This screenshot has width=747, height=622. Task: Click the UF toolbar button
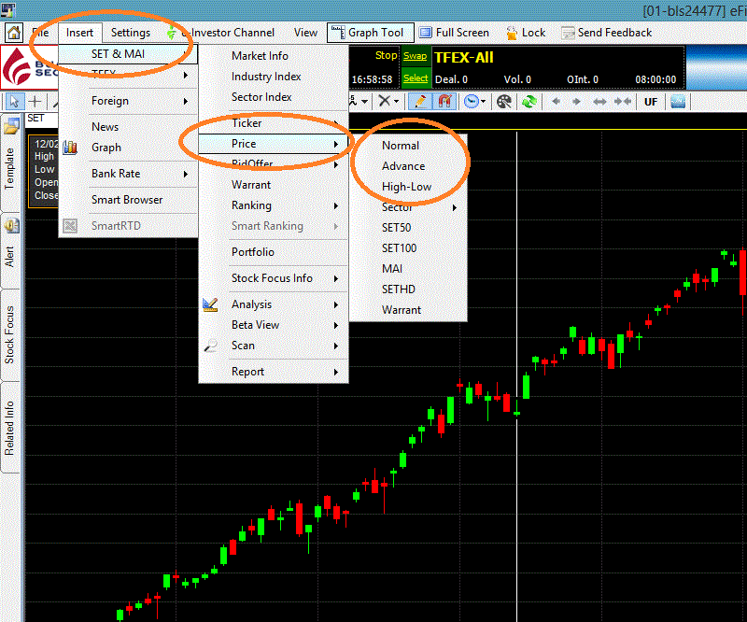pos(650,102)
